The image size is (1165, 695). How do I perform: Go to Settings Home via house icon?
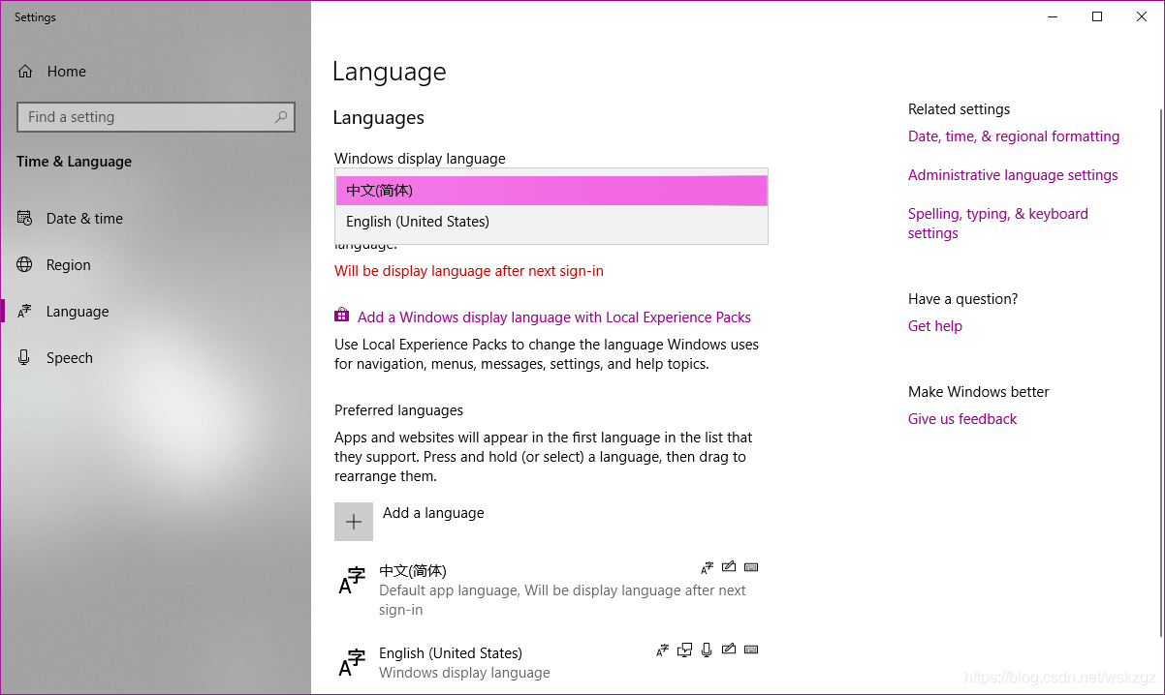pyautogui.click(x=25, y=72)
